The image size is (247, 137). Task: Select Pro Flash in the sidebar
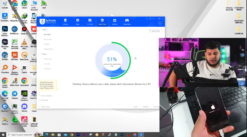(47, 44)
